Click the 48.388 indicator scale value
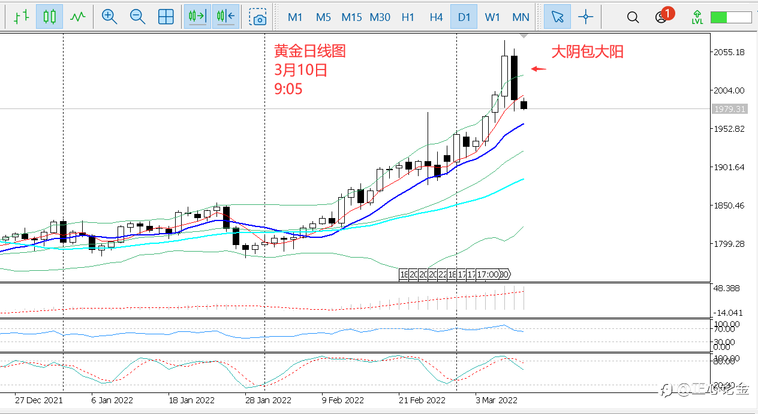 point(726,288)
